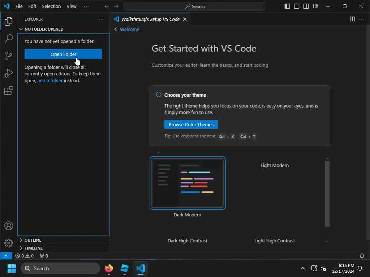Open the Edit menu

(32, 6)
